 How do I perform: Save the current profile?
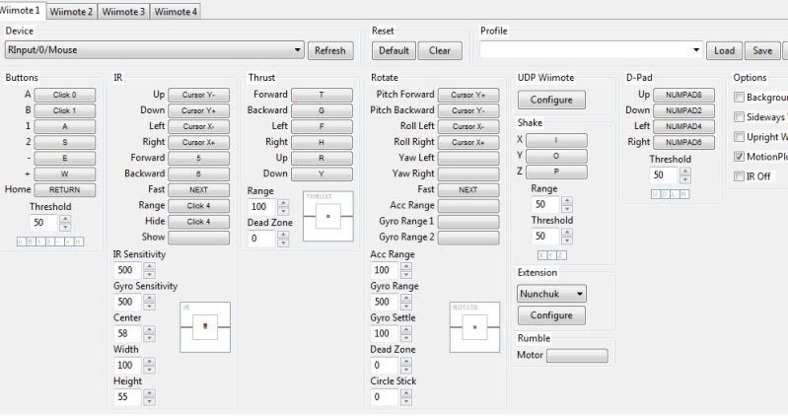[762, 50]
